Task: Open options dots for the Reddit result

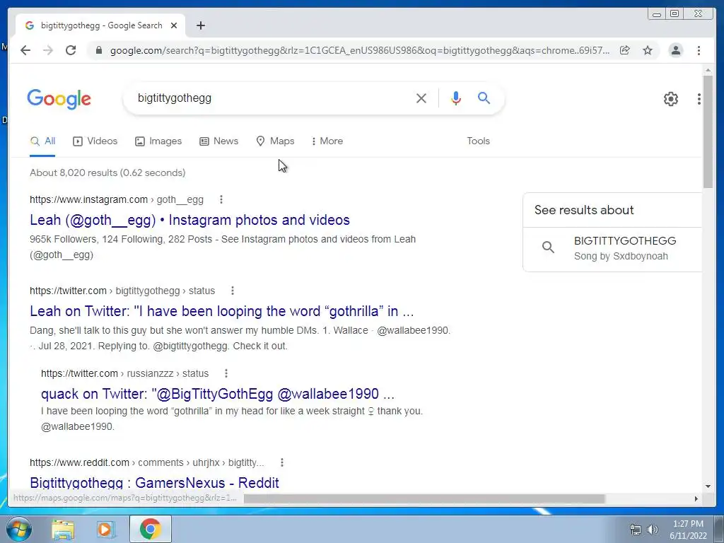Action: (x=281, y=462)
